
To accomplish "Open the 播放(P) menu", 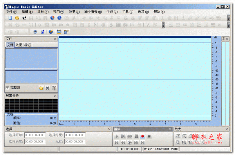I will (43, 12).
